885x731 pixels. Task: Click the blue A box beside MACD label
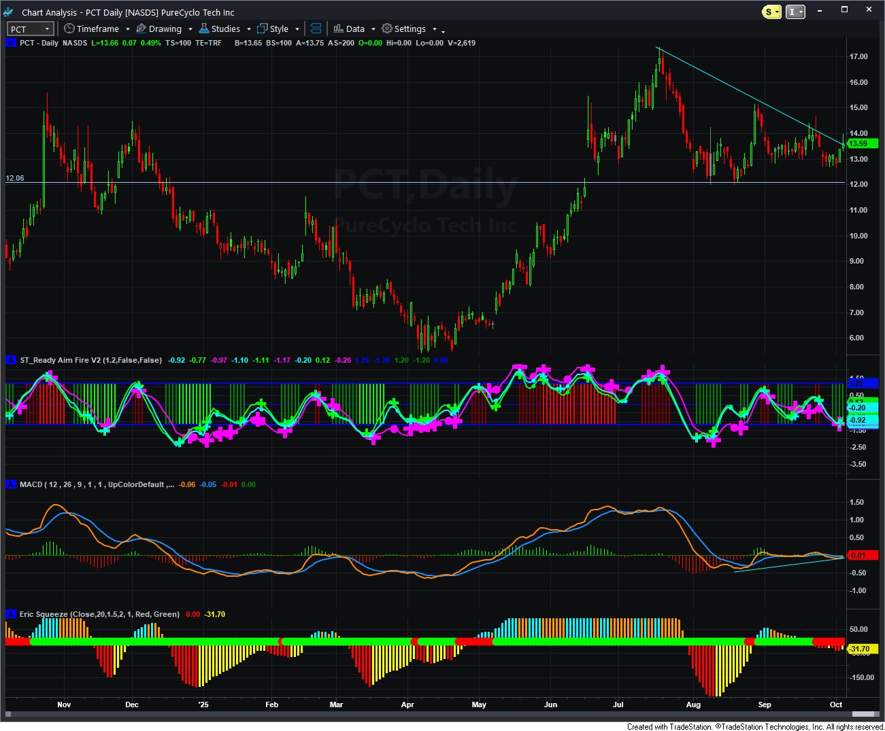click(10, 484)
